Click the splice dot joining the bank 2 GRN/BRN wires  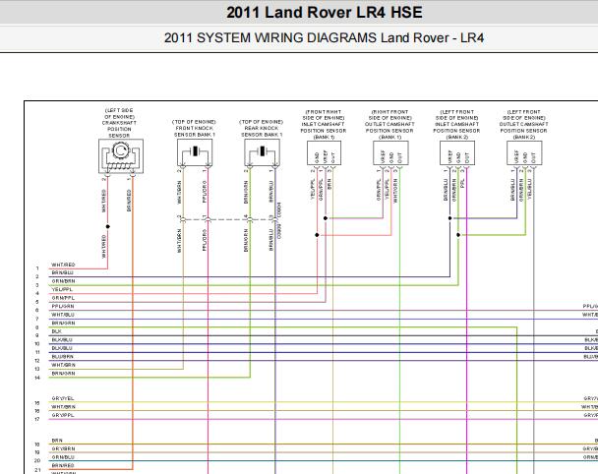(x=458, y=235)
